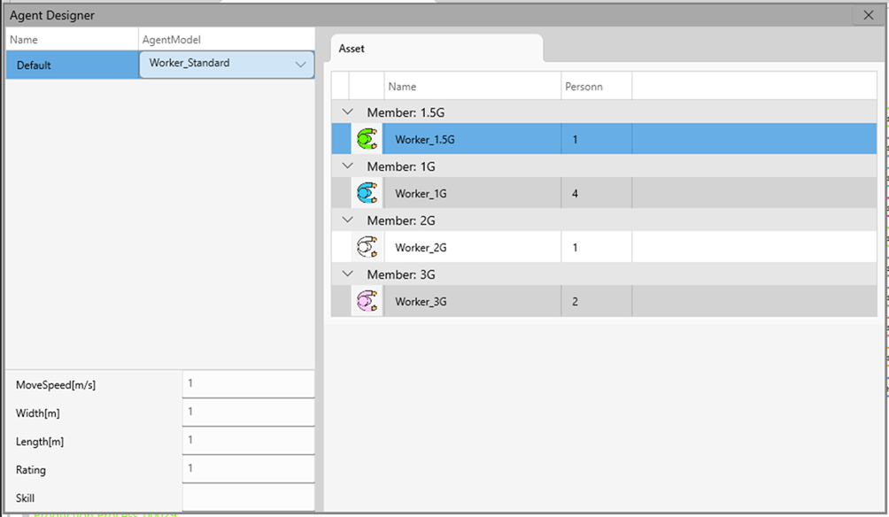Screen dimensions: 889x517
Task: Sort by the Name column header in Asset
Action: click(472, 87)
